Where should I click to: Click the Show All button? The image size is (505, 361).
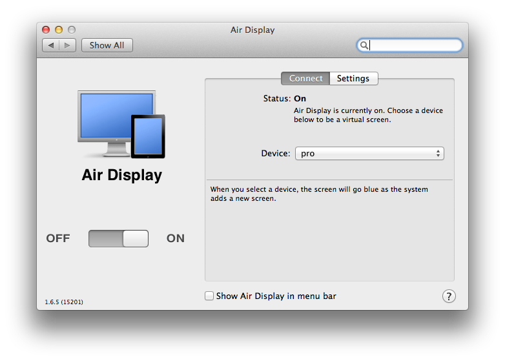coord(107,45)
